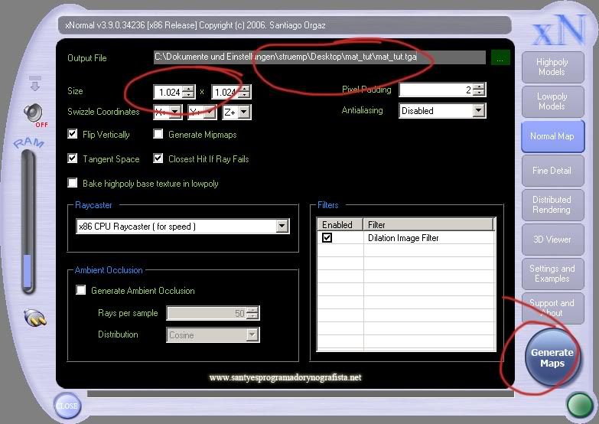Open Settings and Examples tab
The height and width of the screenshot is (424, 599).
tap(552, 274)
